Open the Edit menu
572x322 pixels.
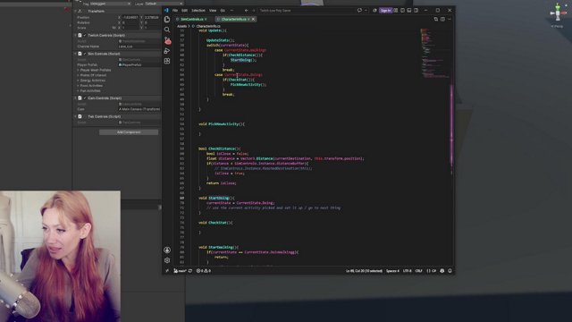click(x=185, y=11)
